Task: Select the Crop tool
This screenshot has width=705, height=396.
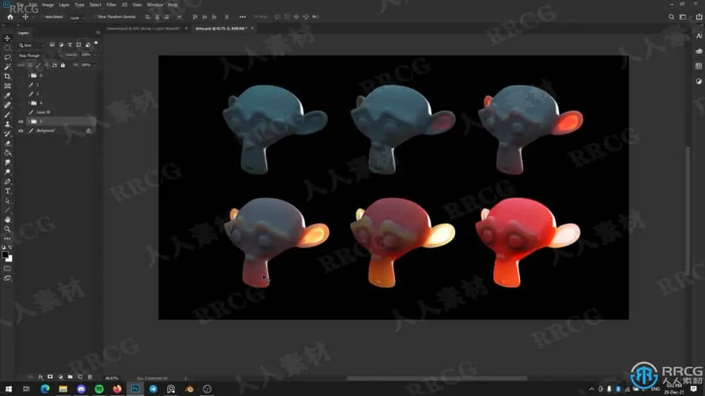Action: (x=8, y=76)
